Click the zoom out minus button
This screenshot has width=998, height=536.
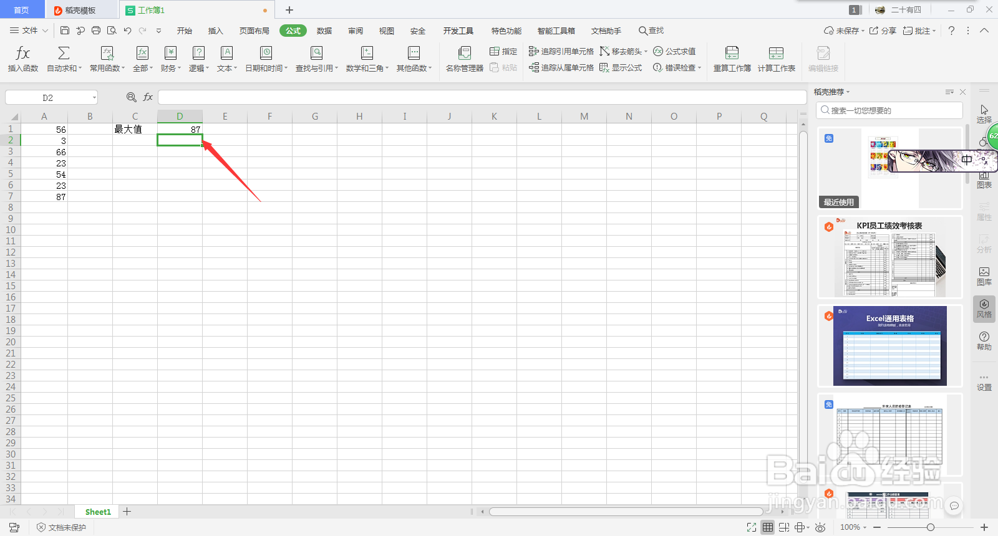(877, 527)
